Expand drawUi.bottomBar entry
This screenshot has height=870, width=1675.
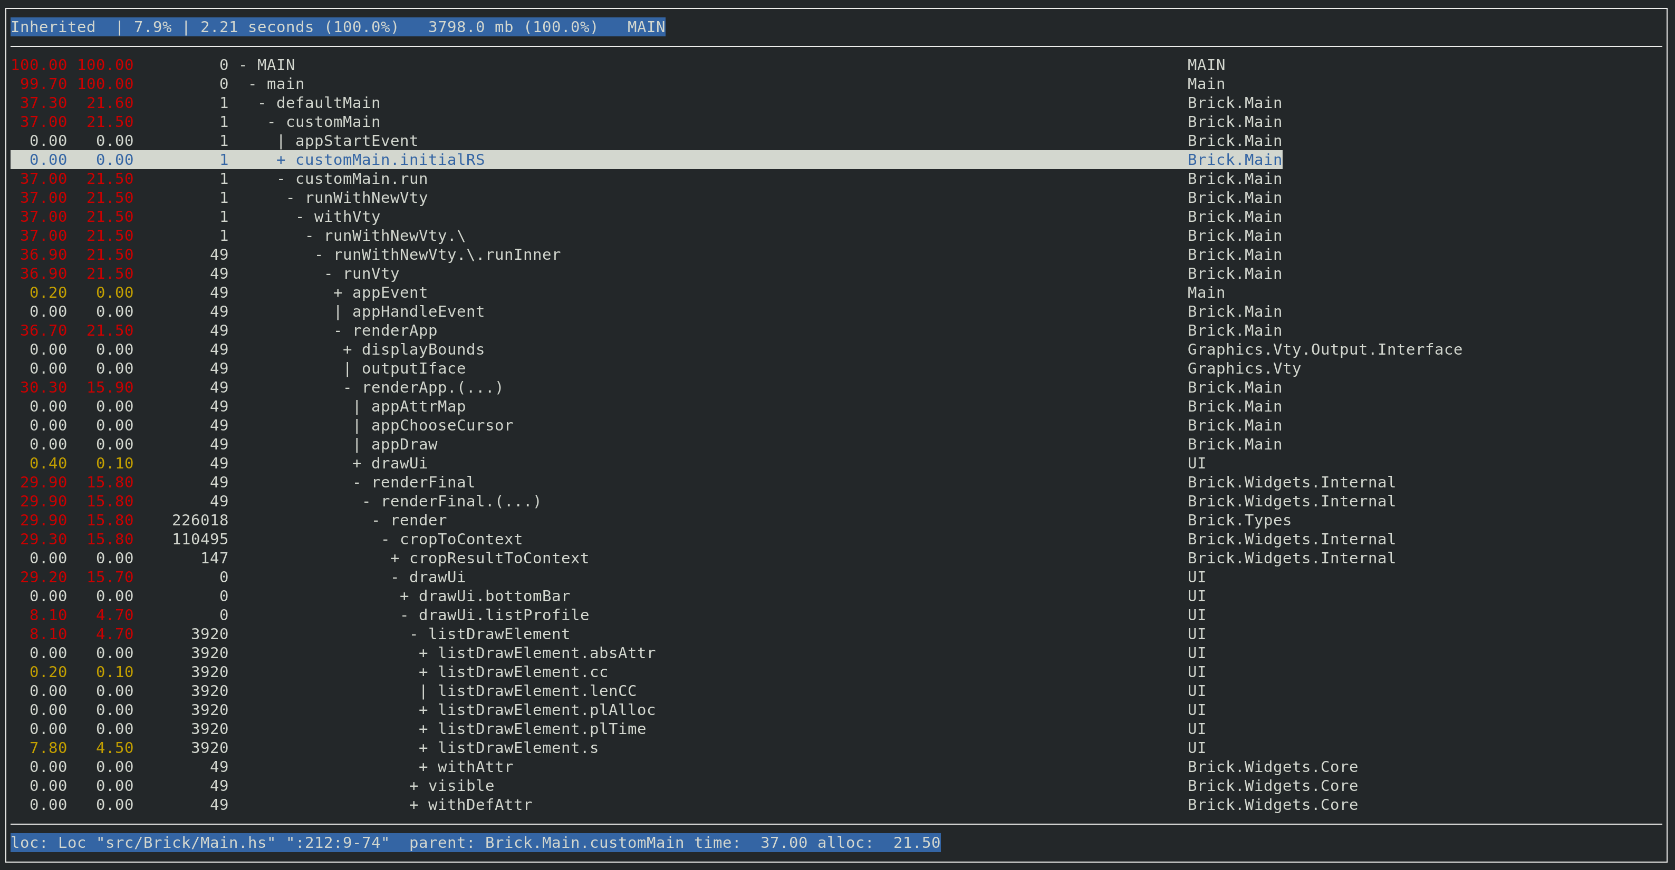(x=405, y=597)
